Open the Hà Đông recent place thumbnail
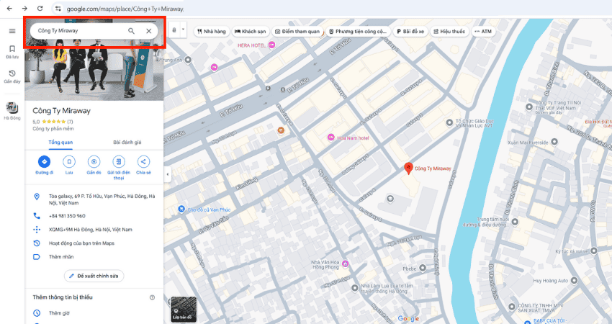The image size is (612, 324). pos(12,110)
